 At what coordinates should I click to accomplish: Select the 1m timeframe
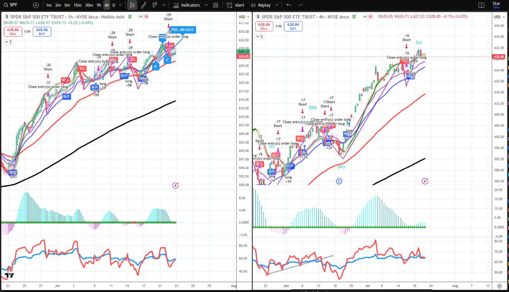49,5
